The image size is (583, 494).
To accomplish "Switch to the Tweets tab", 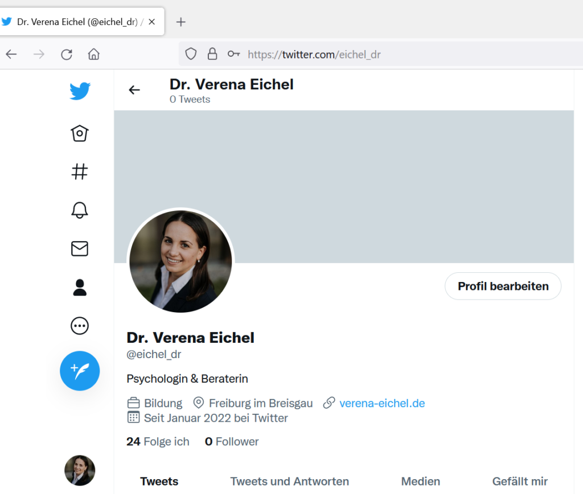I will pos(159,481).
